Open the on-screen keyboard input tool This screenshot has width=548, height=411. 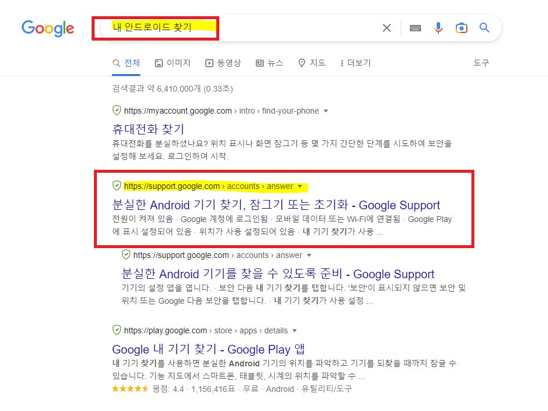pyautogui.click(x=415, y=28)
